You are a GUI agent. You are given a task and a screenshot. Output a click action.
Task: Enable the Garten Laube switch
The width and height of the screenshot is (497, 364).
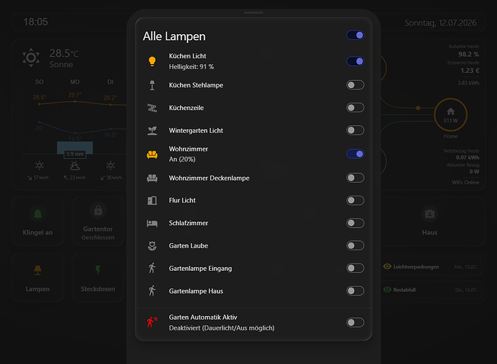tap(355, 245)
